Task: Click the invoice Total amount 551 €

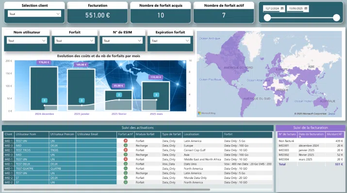Action: (x=339, y=164)
